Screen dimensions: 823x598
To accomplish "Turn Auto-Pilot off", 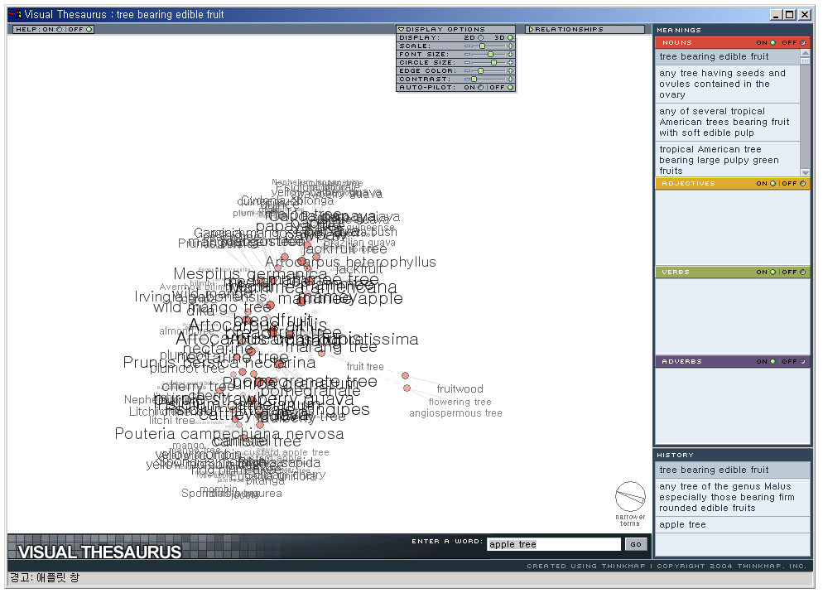I will tap(510, 88).
